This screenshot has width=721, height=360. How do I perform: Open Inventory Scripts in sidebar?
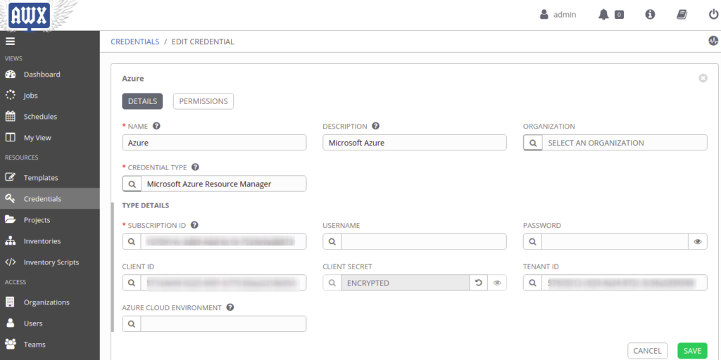[50, 262]
